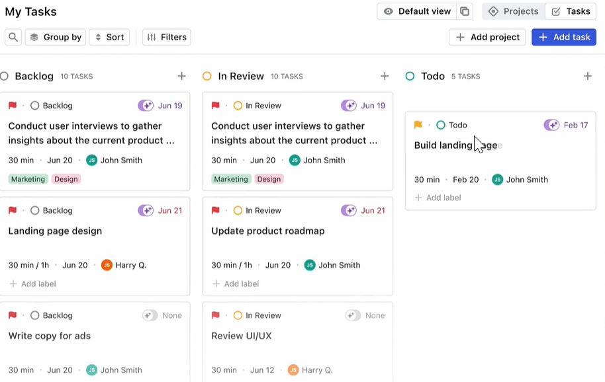Open the Group by dropdown
Image resolution: width=605 pixels, height=382 pixels.
56,38
